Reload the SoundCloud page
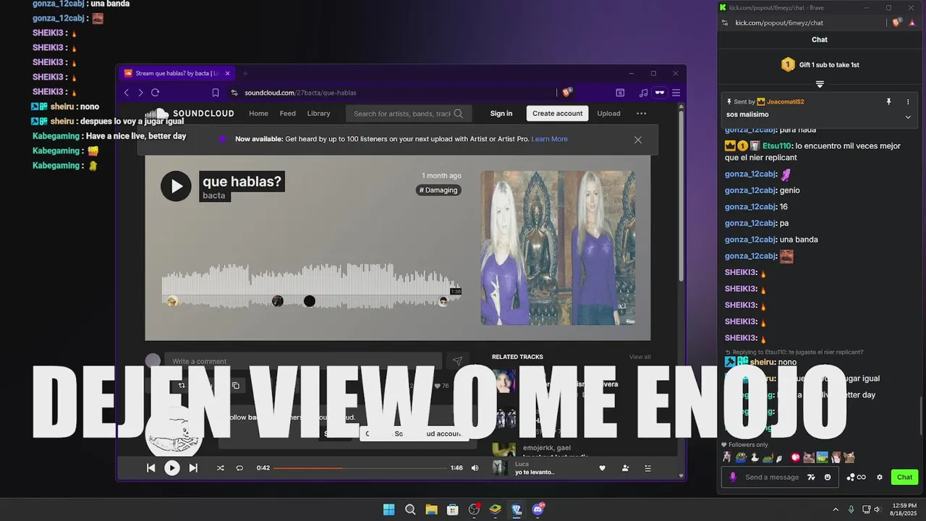Viewport: 926px width, 521px height. click(155, 93)
